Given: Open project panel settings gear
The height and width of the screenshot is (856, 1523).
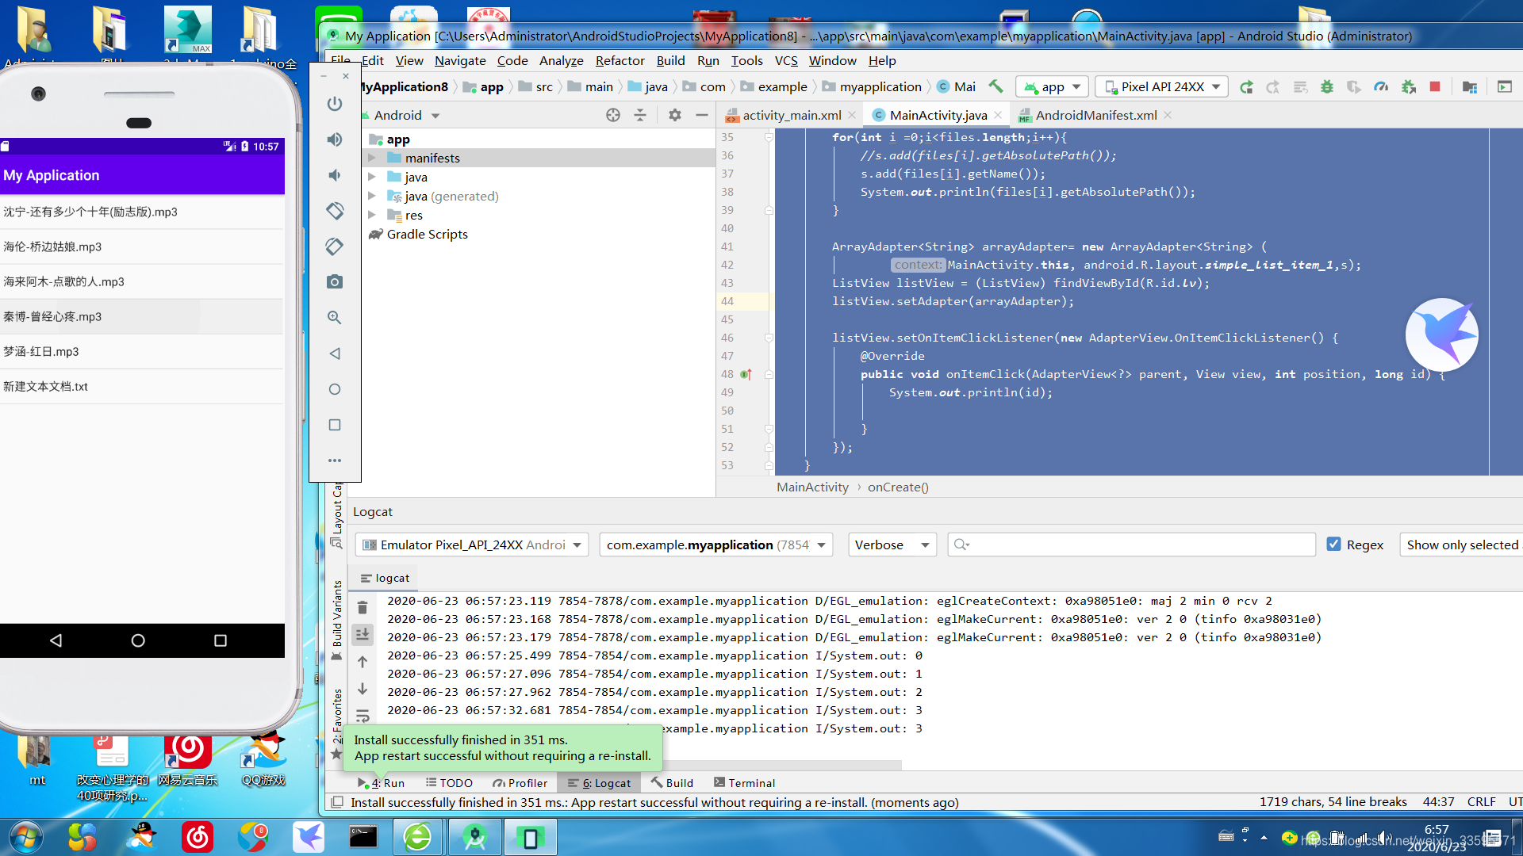Looking at the screenshot, I should 675,115.
